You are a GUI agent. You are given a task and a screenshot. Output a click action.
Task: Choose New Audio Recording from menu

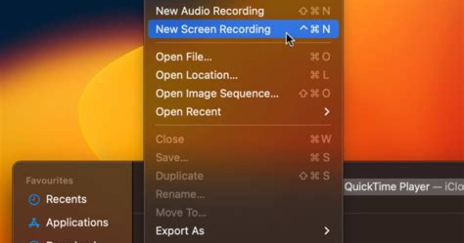click(x=243, y=11)
